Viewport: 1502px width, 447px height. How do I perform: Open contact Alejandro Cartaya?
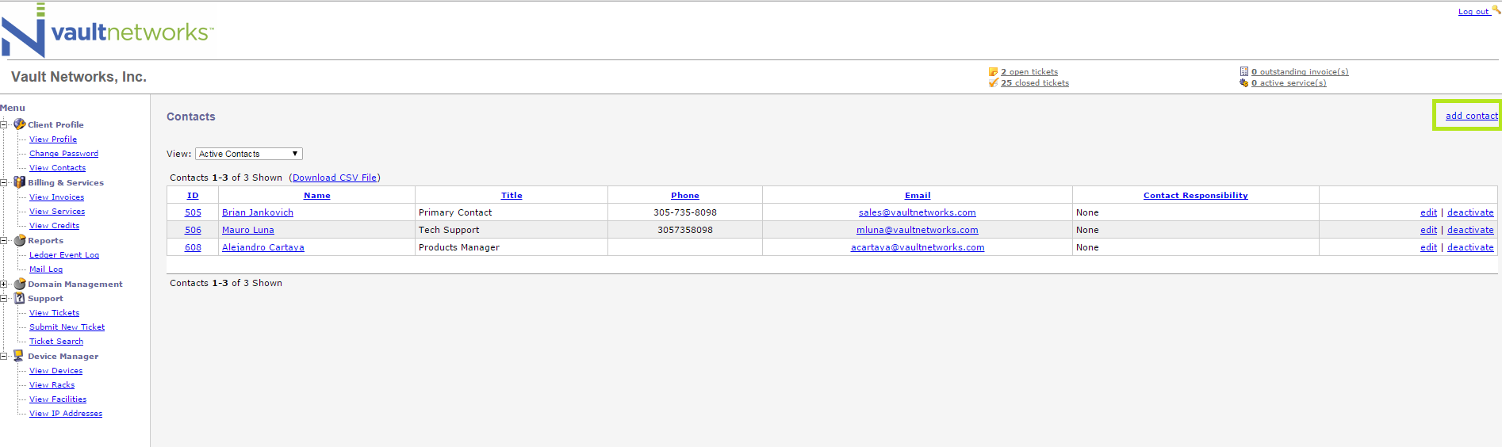263,247
